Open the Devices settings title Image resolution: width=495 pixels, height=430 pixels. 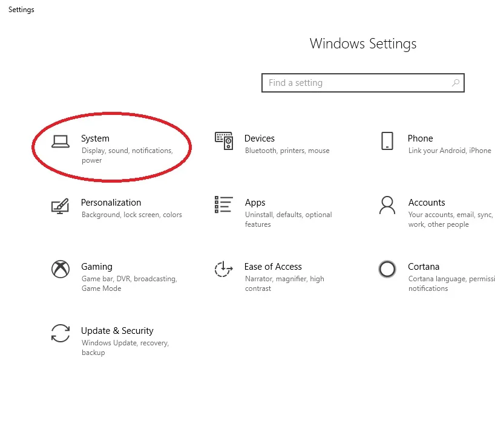click(259, 138)
